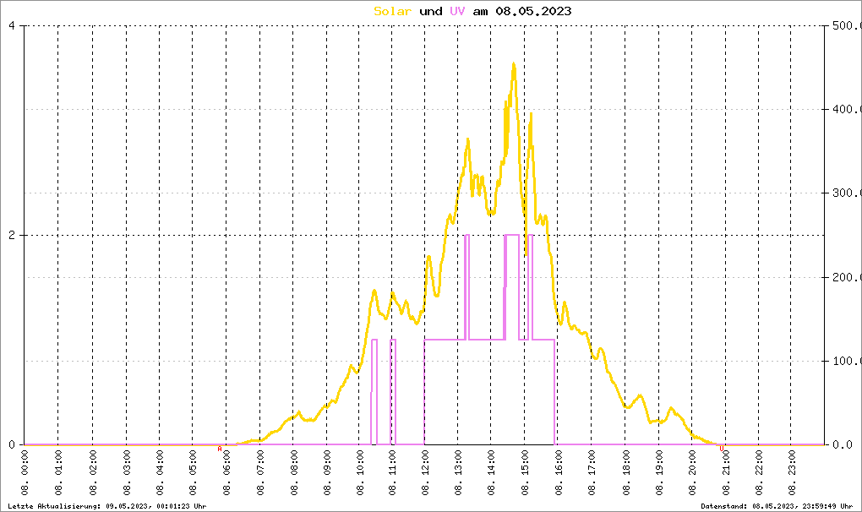This screenshot has width=862, height=512.
Task: Click time label '08. 12:00'
Action: click(424, 473)
